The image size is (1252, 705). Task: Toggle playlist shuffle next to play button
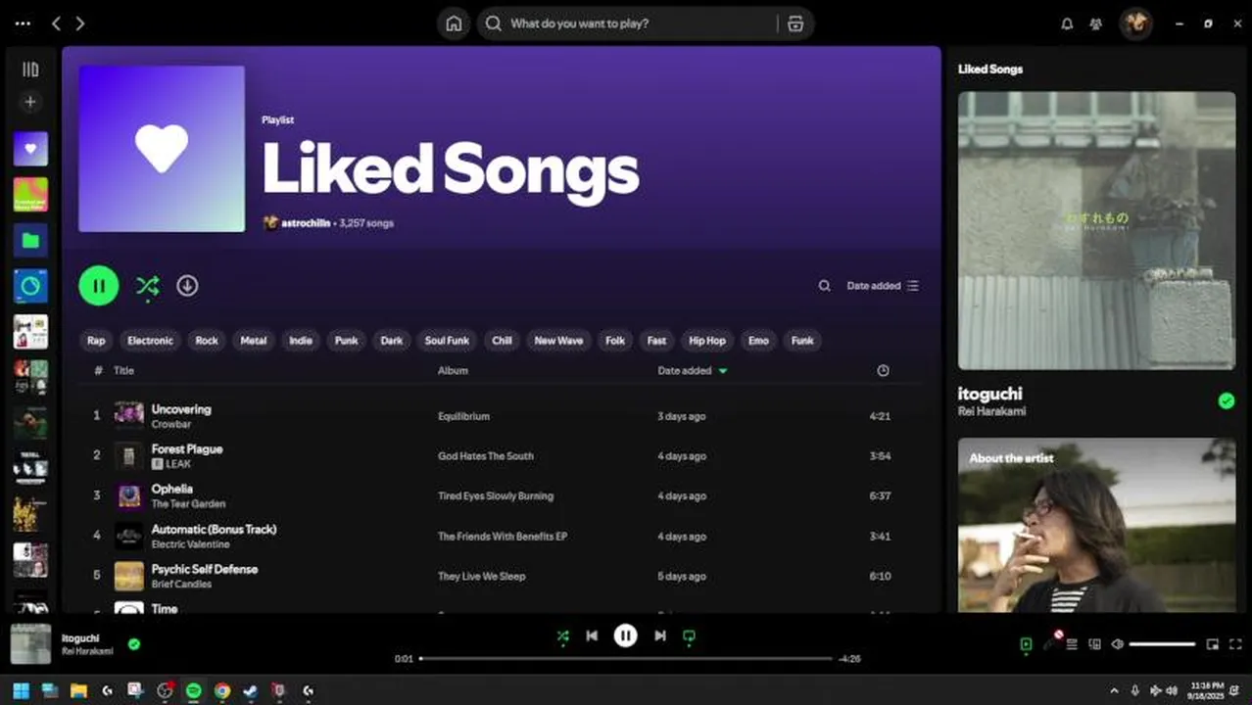pyautogui.click(x=147, y=286)
